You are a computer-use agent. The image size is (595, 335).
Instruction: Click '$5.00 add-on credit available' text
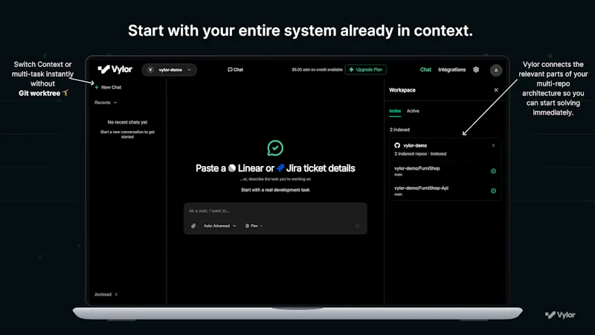(x=317, y=69)
